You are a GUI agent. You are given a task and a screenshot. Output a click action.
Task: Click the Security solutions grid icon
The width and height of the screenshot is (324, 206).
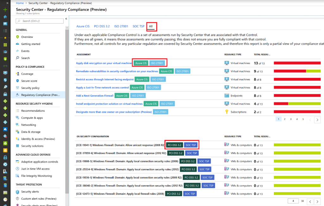click(18, 146)
